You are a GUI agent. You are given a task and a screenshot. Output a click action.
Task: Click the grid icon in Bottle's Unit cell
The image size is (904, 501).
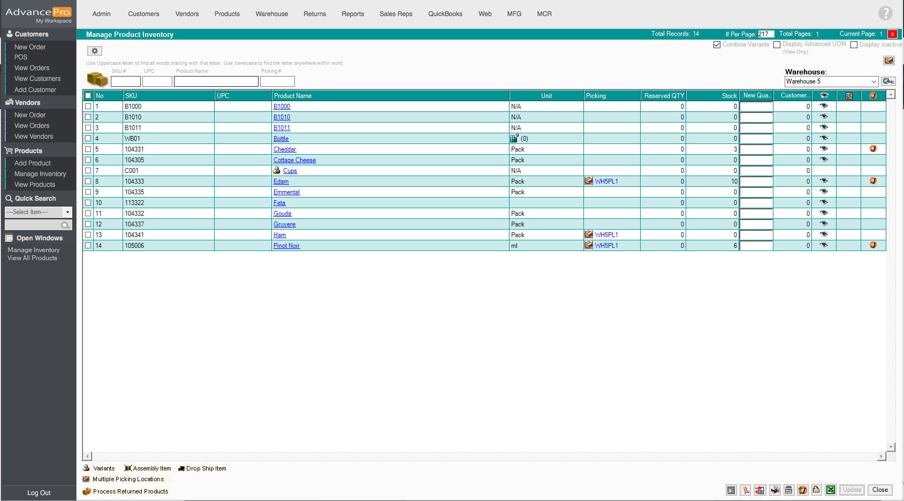coord(514,139)
